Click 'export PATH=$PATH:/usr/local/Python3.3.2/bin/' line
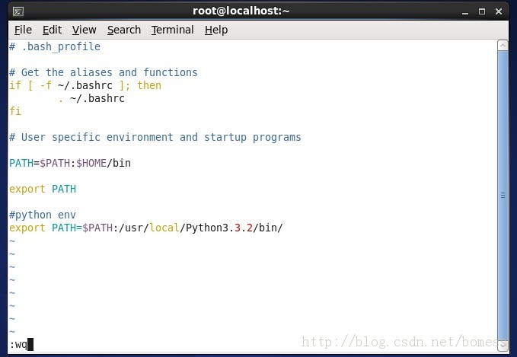The width and height of the screenshot is (517, 357). [x=146, y=228]
